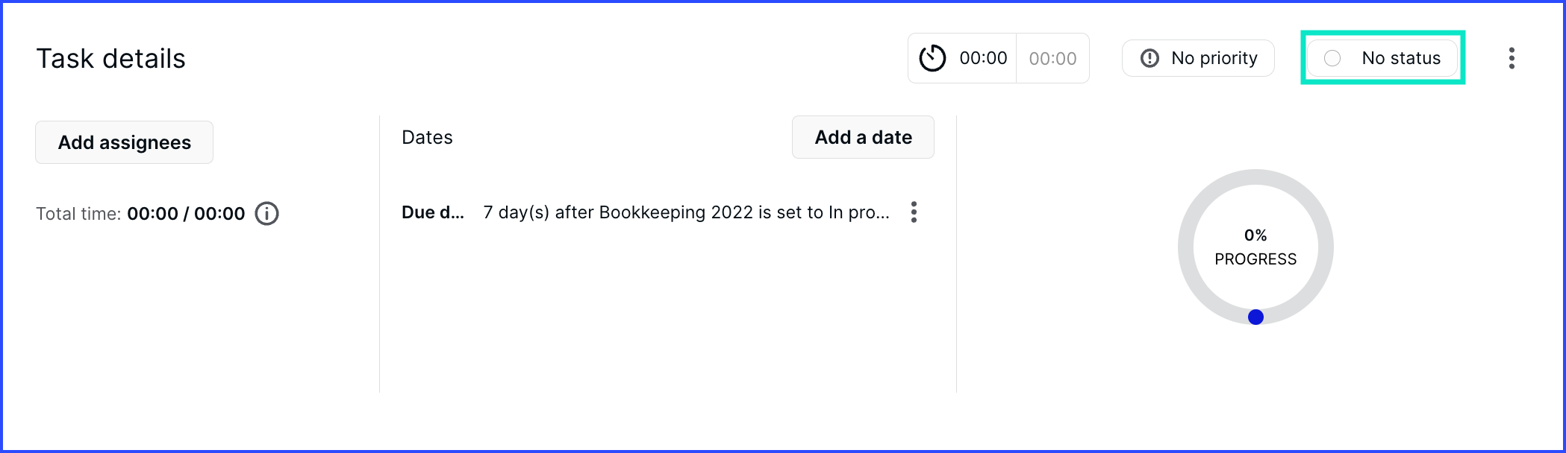The image size is (1566, 453).
Task: Click the Dates section header
Action: click(x=427, y=137)
